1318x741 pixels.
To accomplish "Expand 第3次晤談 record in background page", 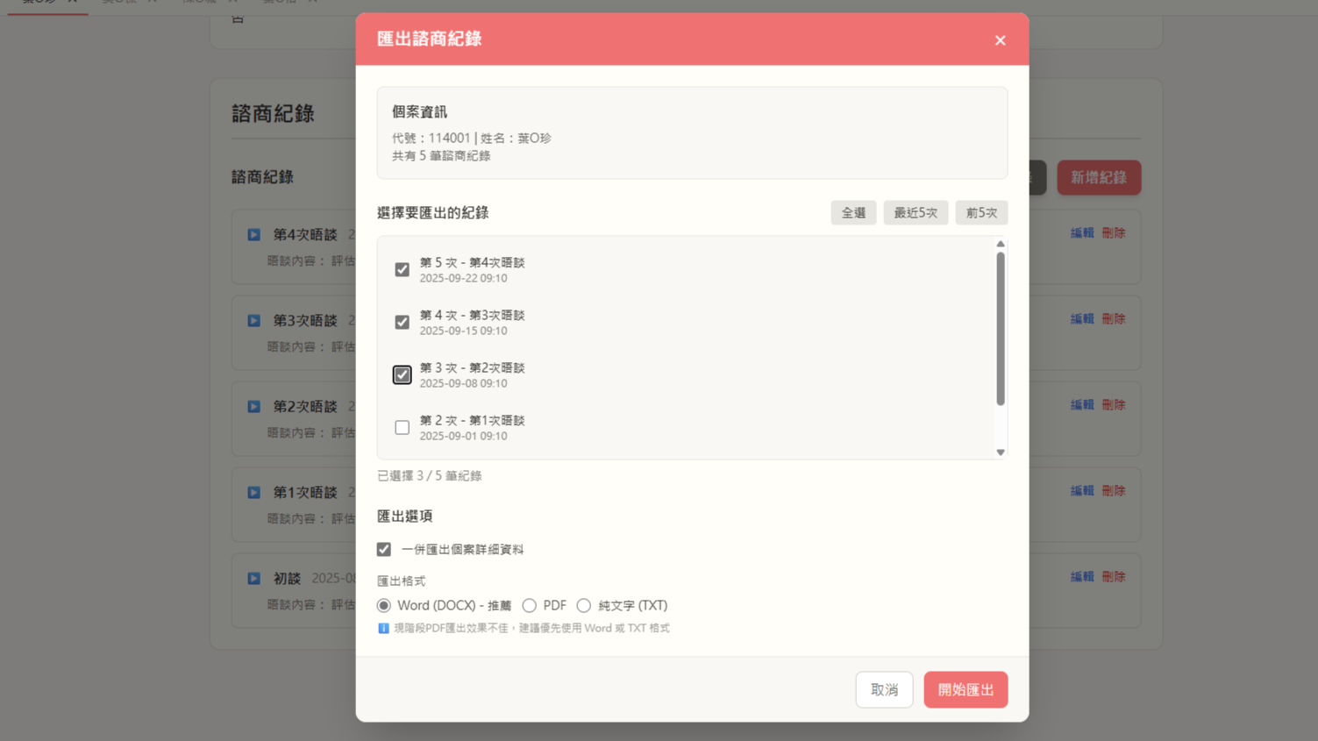I will (x=253, y=321).
